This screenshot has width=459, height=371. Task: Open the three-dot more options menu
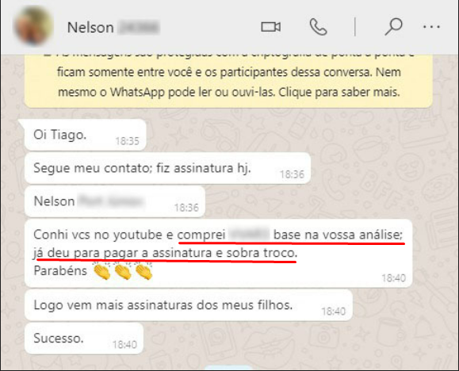431,27
